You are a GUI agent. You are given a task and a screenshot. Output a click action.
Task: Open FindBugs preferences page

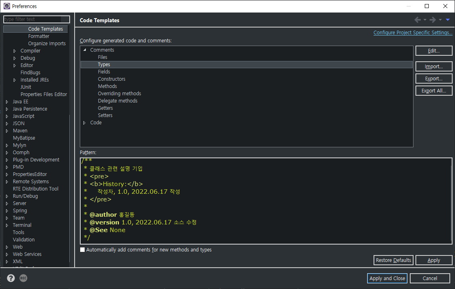coord(30,73)
